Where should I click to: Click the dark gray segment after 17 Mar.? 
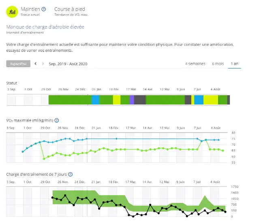(x=140, y=100)
